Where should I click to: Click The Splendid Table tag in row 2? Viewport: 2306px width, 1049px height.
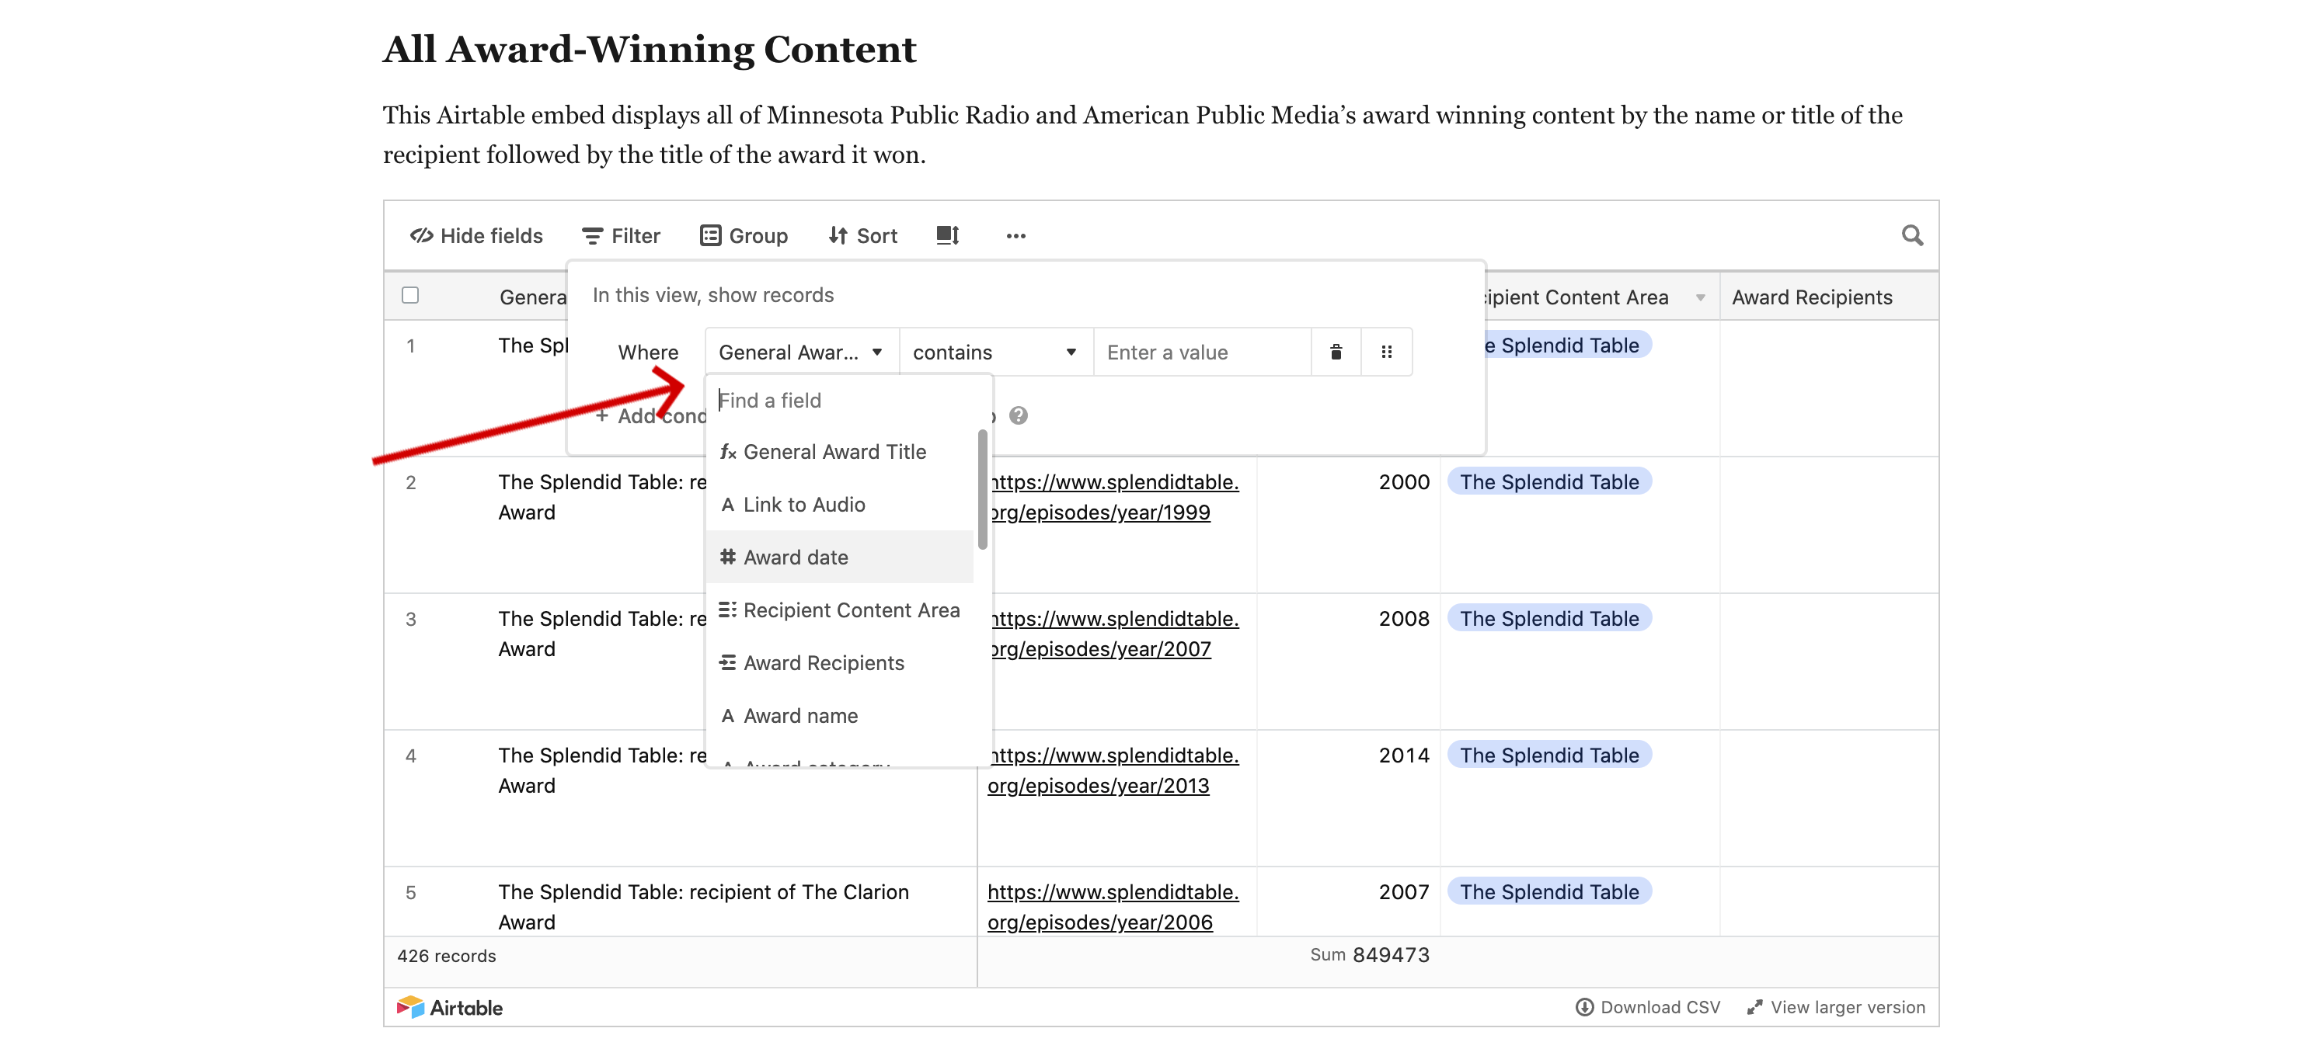pyautogui.click(x=1548, y=482)
